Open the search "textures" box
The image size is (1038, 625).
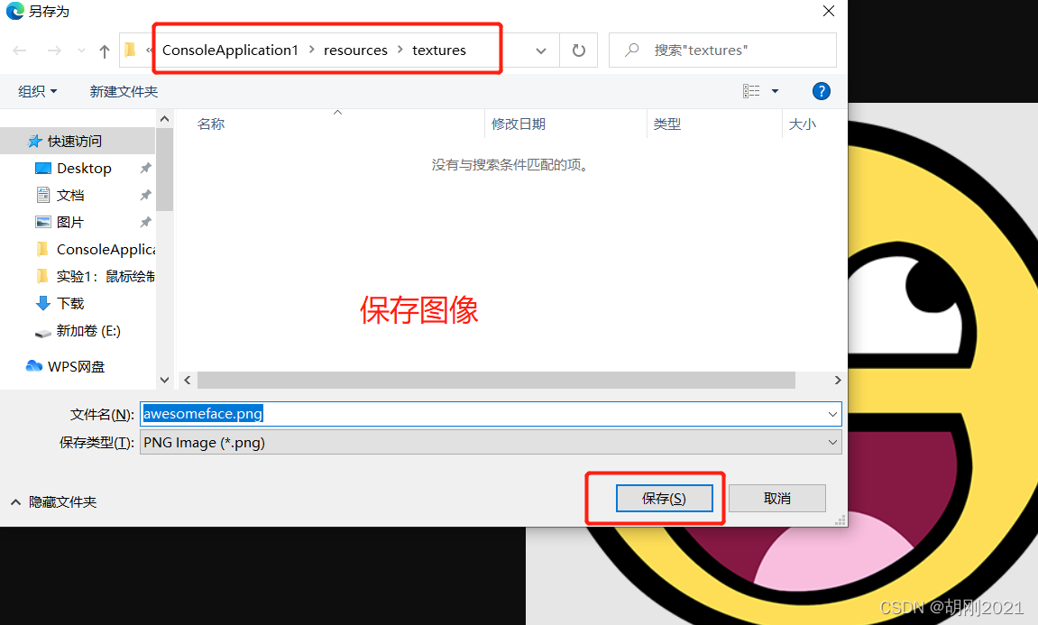click(x=721, y=50)
